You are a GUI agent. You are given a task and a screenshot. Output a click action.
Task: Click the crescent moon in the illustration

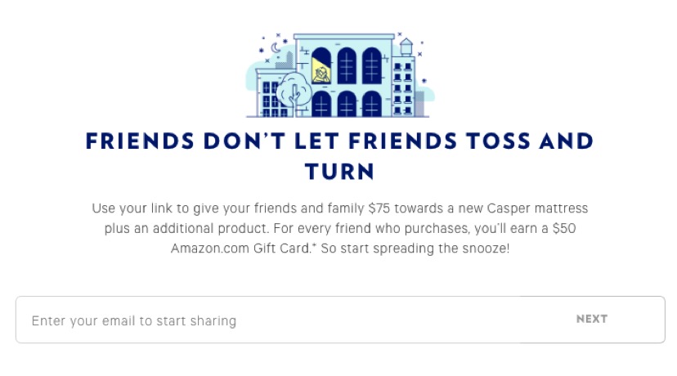tap(276, 47)
